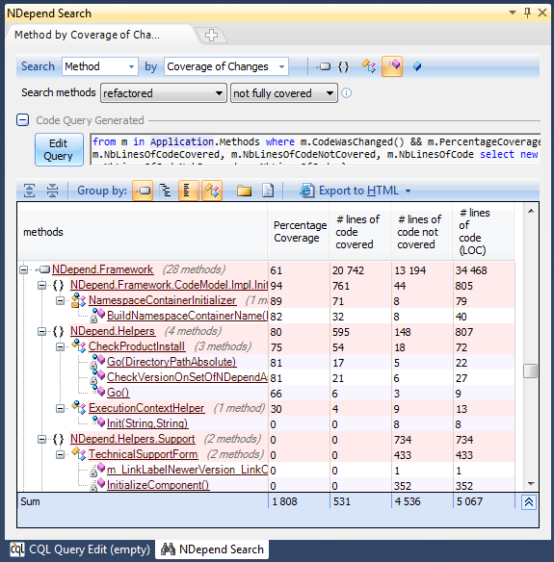The image size is (554, 562).
Task: Click the methods column header
Action: coord(142,232)
